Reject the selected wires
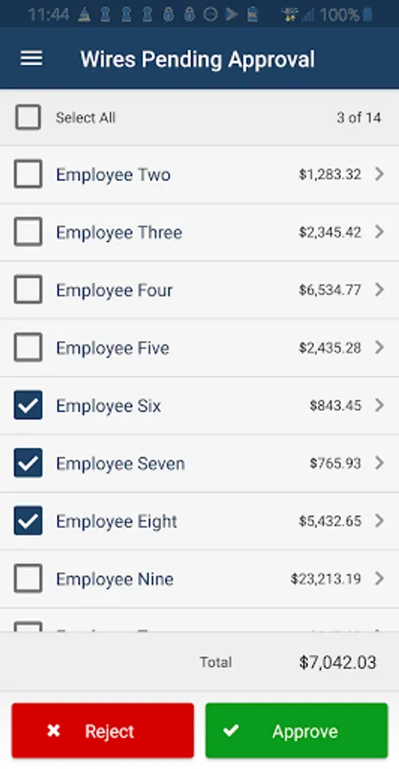This screenshot has height=769, width=399. click(103, 731)
